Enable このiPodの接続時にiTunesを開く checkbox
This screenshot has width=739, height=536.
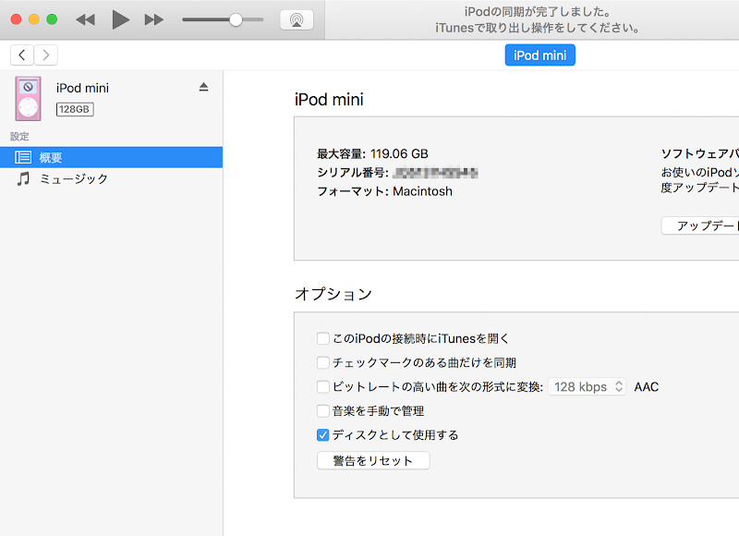tap(322, 338)
